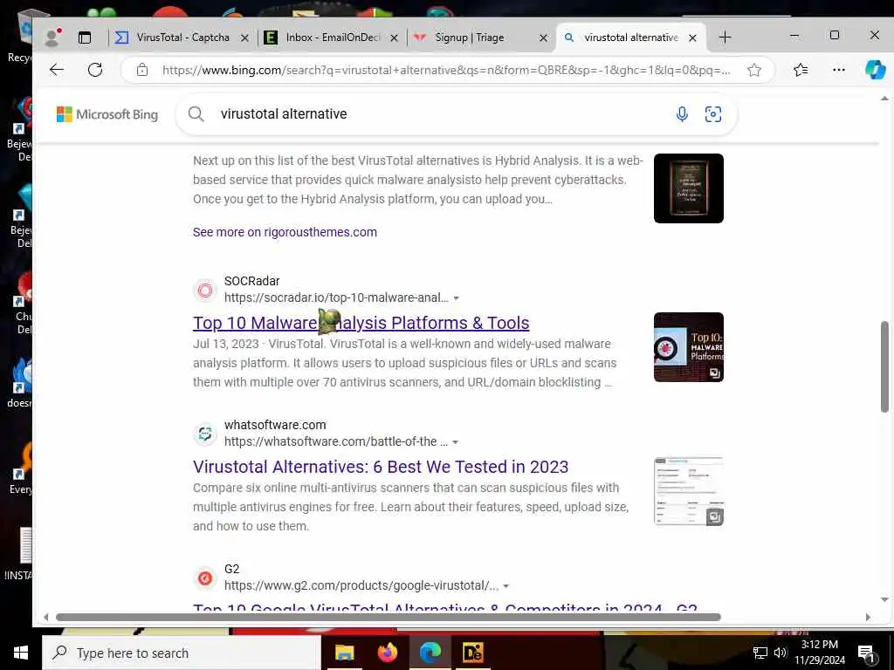Open the notifications action center

click(866, 654)
